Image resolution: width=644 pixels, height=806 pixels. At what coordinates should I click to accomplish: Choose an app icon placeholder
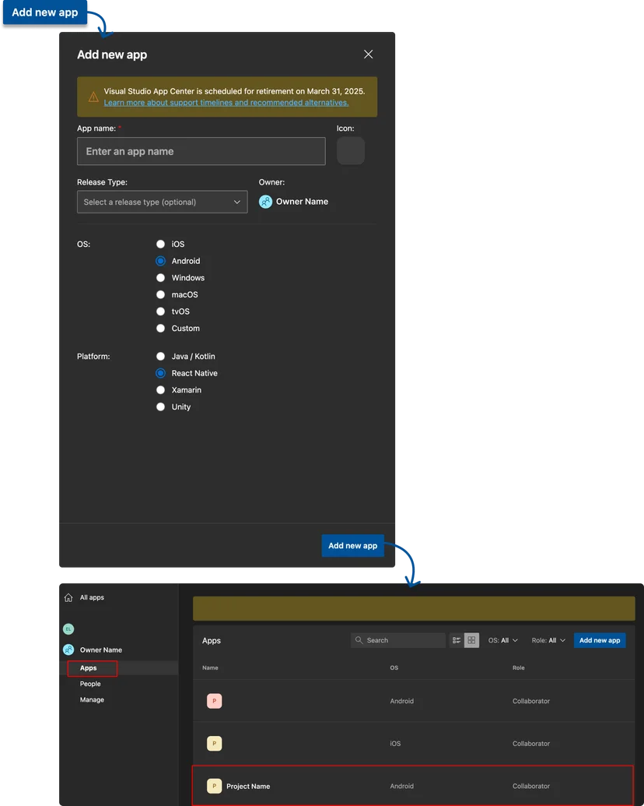351,150
